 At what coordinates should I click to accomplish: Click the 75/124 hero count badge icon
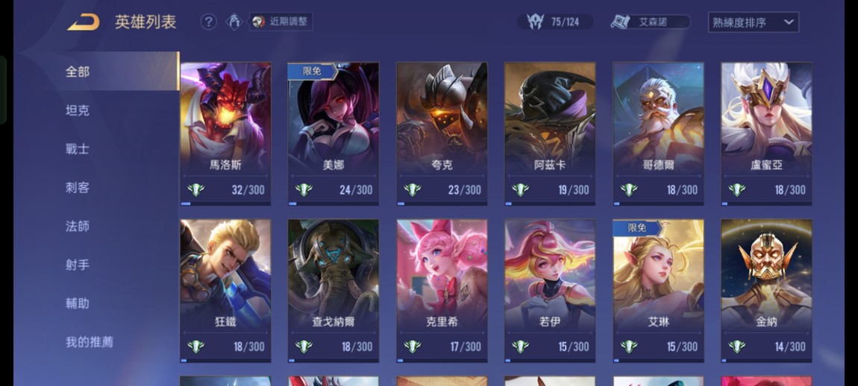[x=535, y=22]
